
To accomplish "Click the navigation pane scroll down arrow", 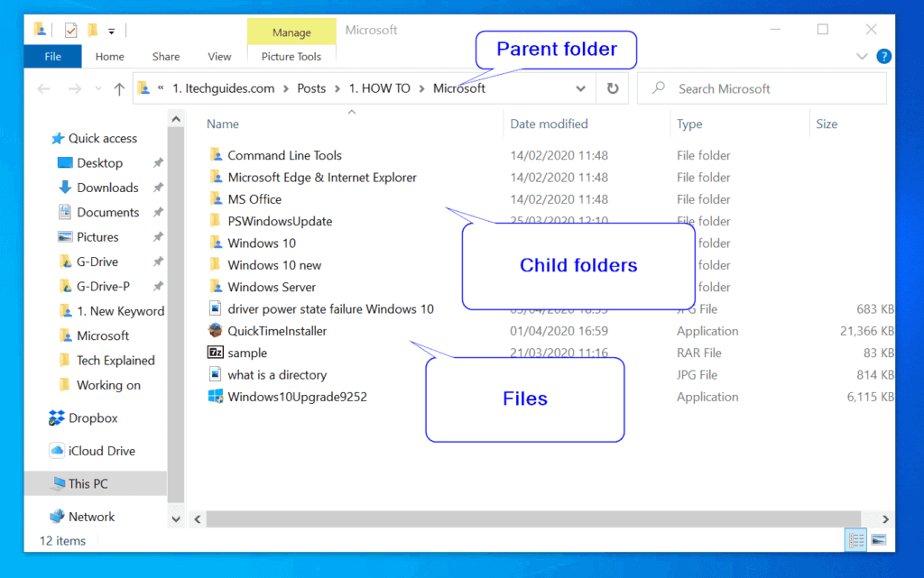I will [176, 519].
